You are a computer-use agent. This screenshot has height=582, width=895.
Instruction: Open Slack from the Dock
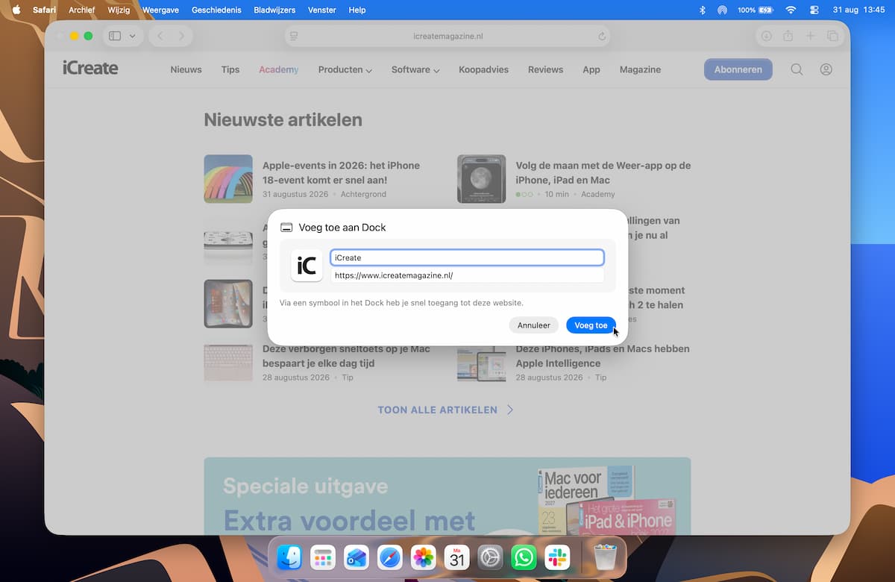pos(557,557)
